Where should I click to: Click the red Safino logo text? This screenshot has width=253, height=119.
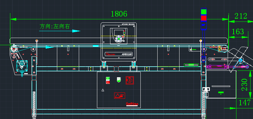tap(132, 104)
